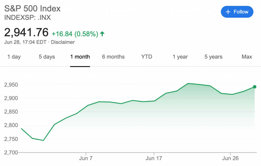The width and height of the screenshot is (261, 166).
Task: Click the plus icon in Follow button
Action: click(228, 12)
